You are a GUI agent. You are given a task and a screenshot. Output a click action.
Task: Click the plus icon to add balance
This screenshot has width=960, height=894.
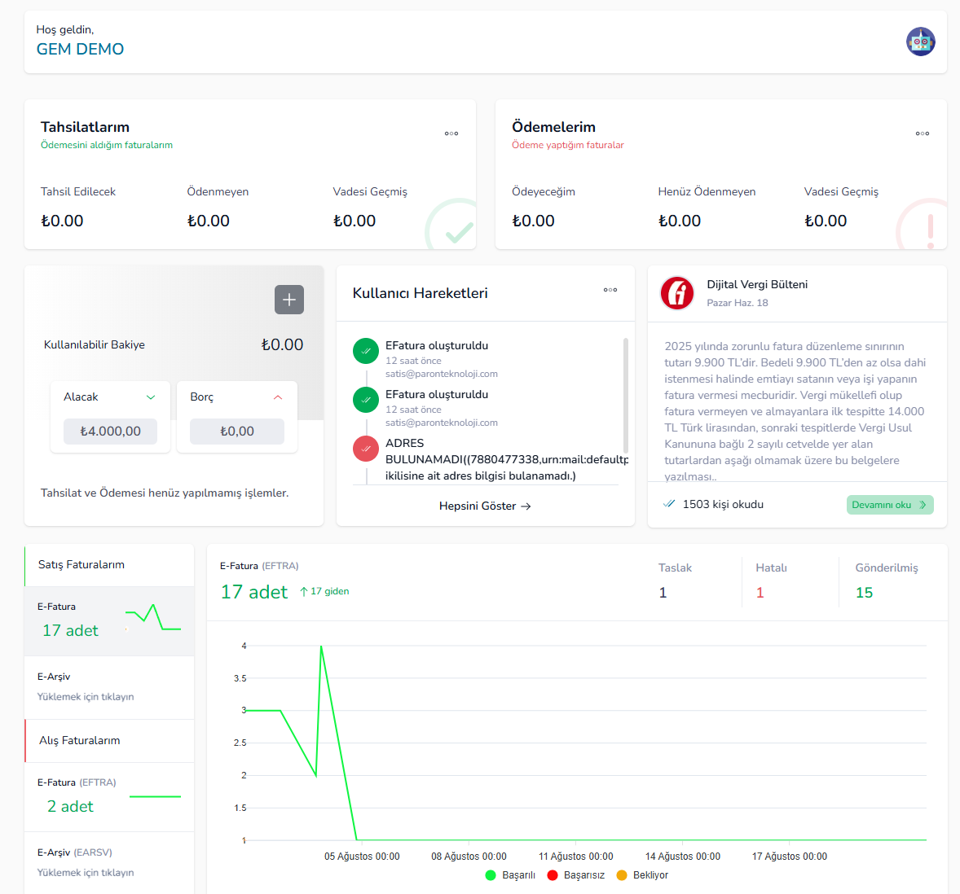pyautogui.click(x=289, y=300)
